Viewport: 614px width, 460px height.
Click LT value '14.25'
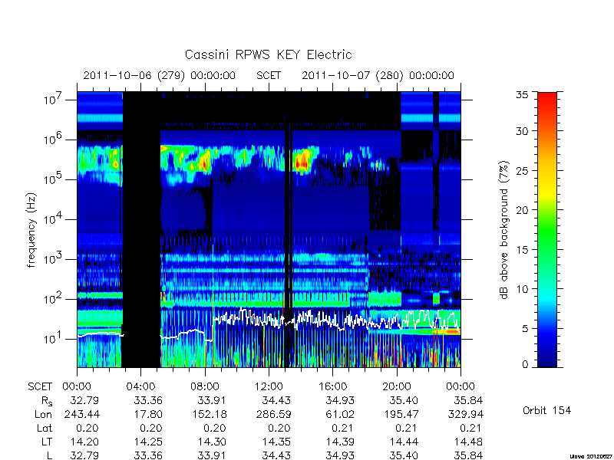click(148, 442)
